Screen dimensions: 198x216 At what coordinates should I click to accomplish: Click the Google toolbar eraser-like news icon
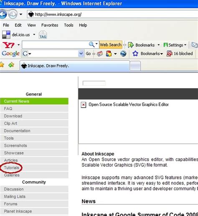tap(100, 54)
